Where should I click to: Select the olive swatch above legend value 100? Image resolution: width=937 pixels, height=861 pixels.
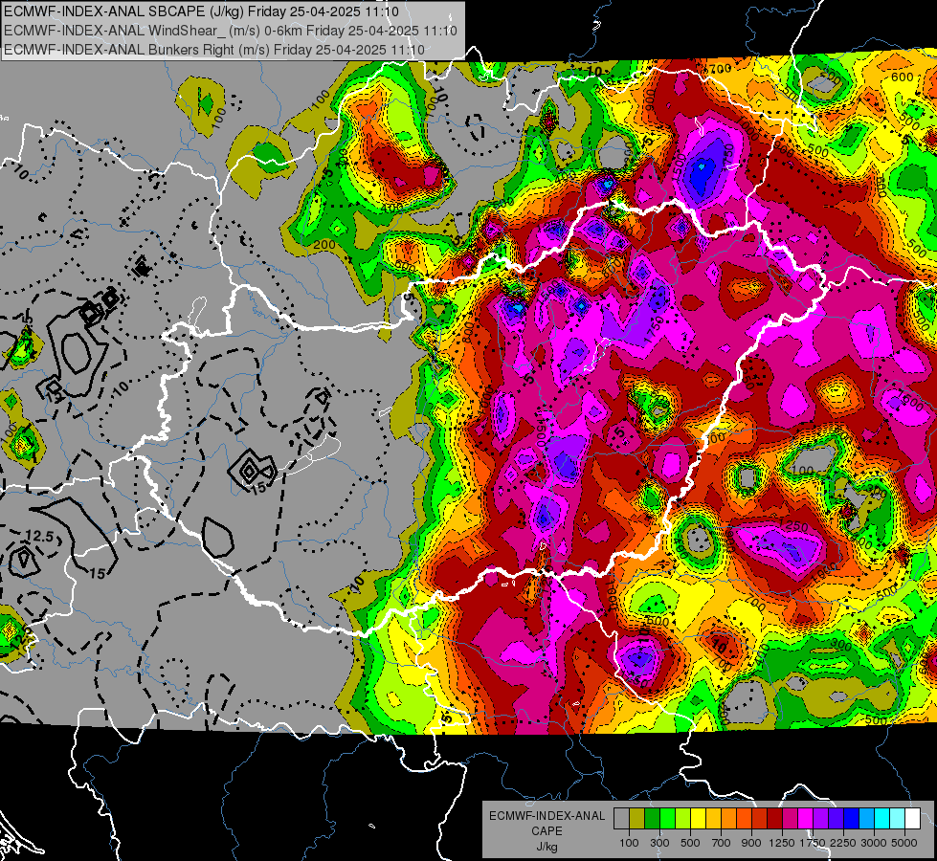[x=637, y=819]
